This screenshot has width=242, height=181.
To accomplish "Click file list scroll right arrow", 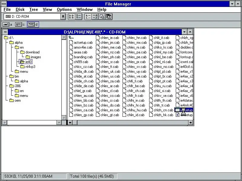I will tap(191, 122).
